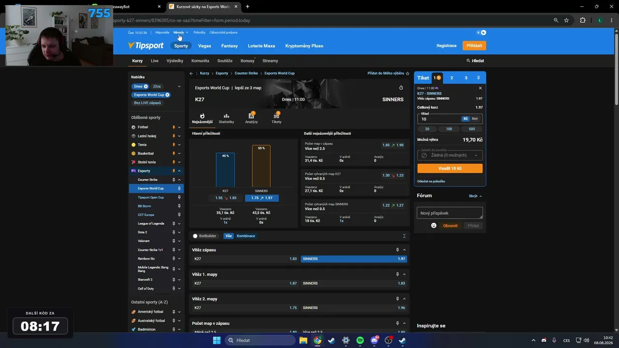
Task: Unpin Fotbal from favorite sports
Action: pyautogui.click(x=174, y=127)
